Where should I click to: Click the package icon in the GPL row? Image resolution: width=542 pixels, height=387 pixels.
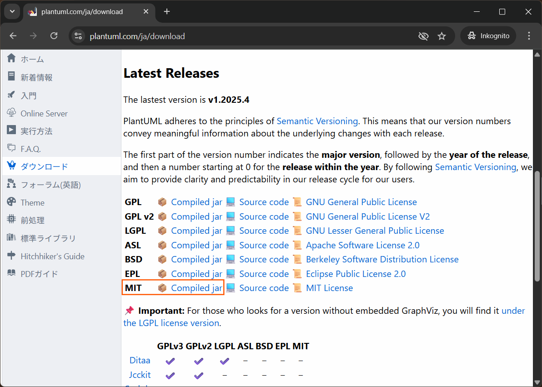(162, 202)
